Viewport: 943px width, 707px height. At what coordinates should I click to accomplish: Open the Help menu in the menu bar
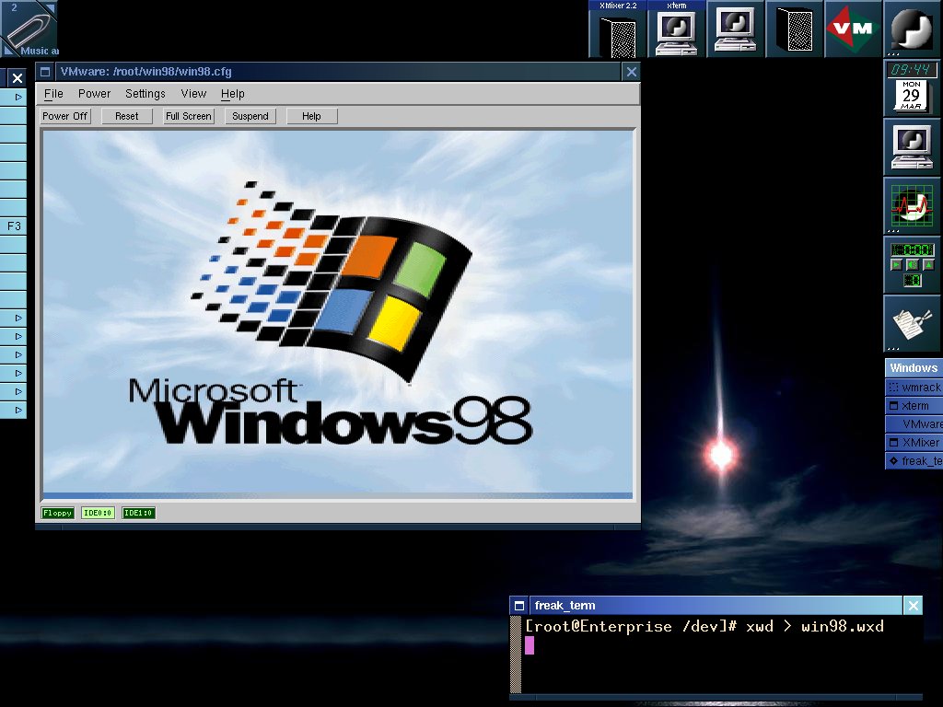click(233, 94)
